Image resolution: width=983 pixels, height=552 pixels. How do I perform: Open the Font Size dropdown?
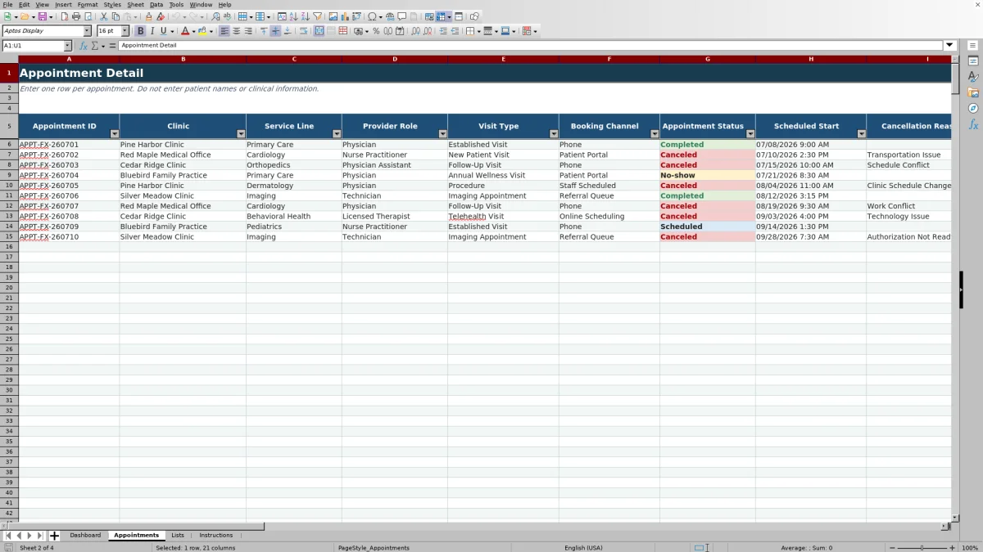[125, 31]
